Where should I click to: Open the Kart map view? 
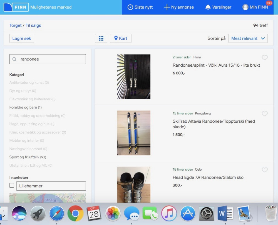click(121, 38)
